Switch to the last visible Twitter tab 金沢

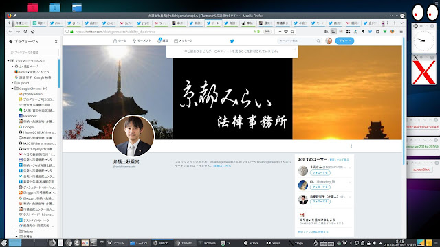click(370, 23)
